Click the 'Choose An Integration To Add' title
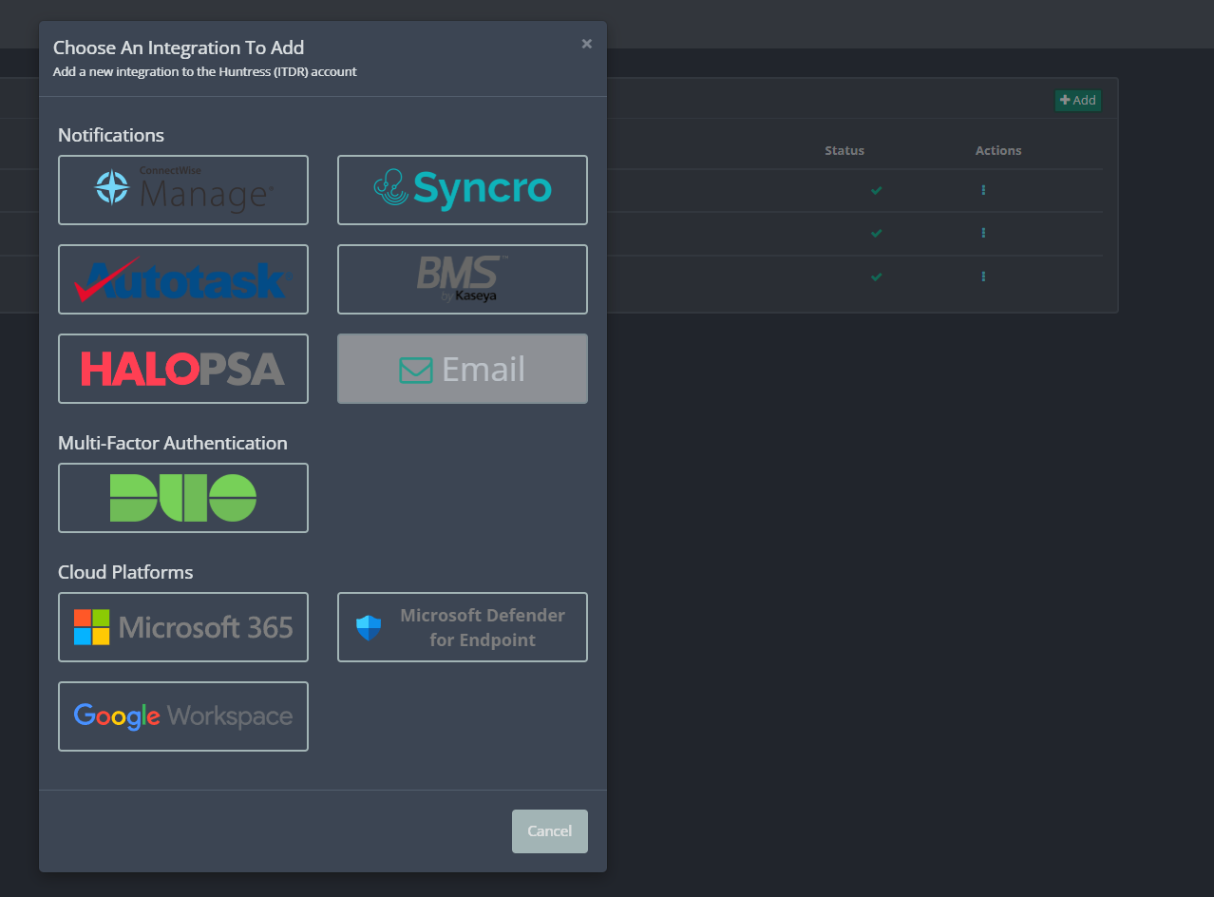This screenshot has width=1214, height=897. click(179, 48)
